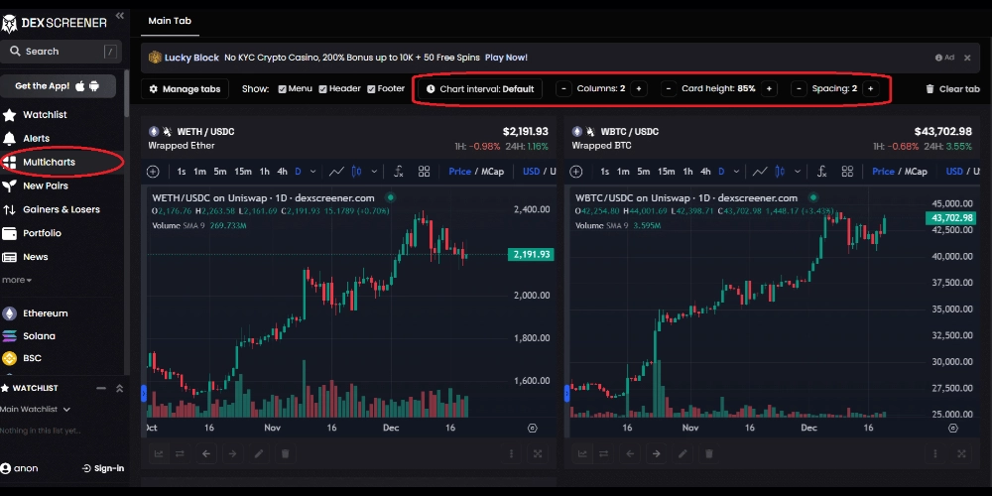The image size is (992, 496).
Task: Open News in the sidebar
Action: (26, 257)
